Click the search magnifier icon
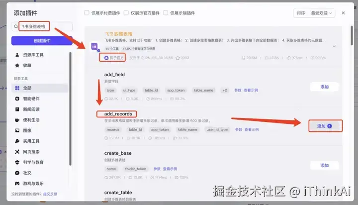Image resolution: width=358 pixels, height=205 pixels. coord(16,26)
